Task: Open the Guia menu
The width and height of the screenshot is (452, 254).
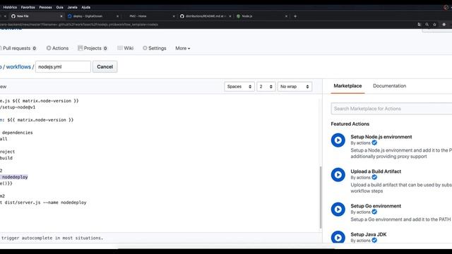Action: coord(59,7)
